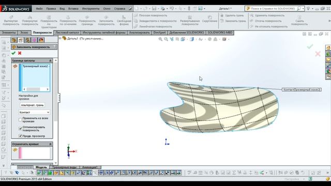Screen dimensions: 331x186
Task: Switch to the Элементы ribbon tab
Action: 9,33
